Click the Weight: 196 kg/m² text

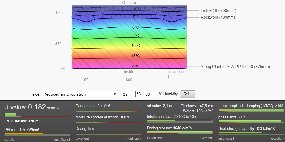[198, 111]
